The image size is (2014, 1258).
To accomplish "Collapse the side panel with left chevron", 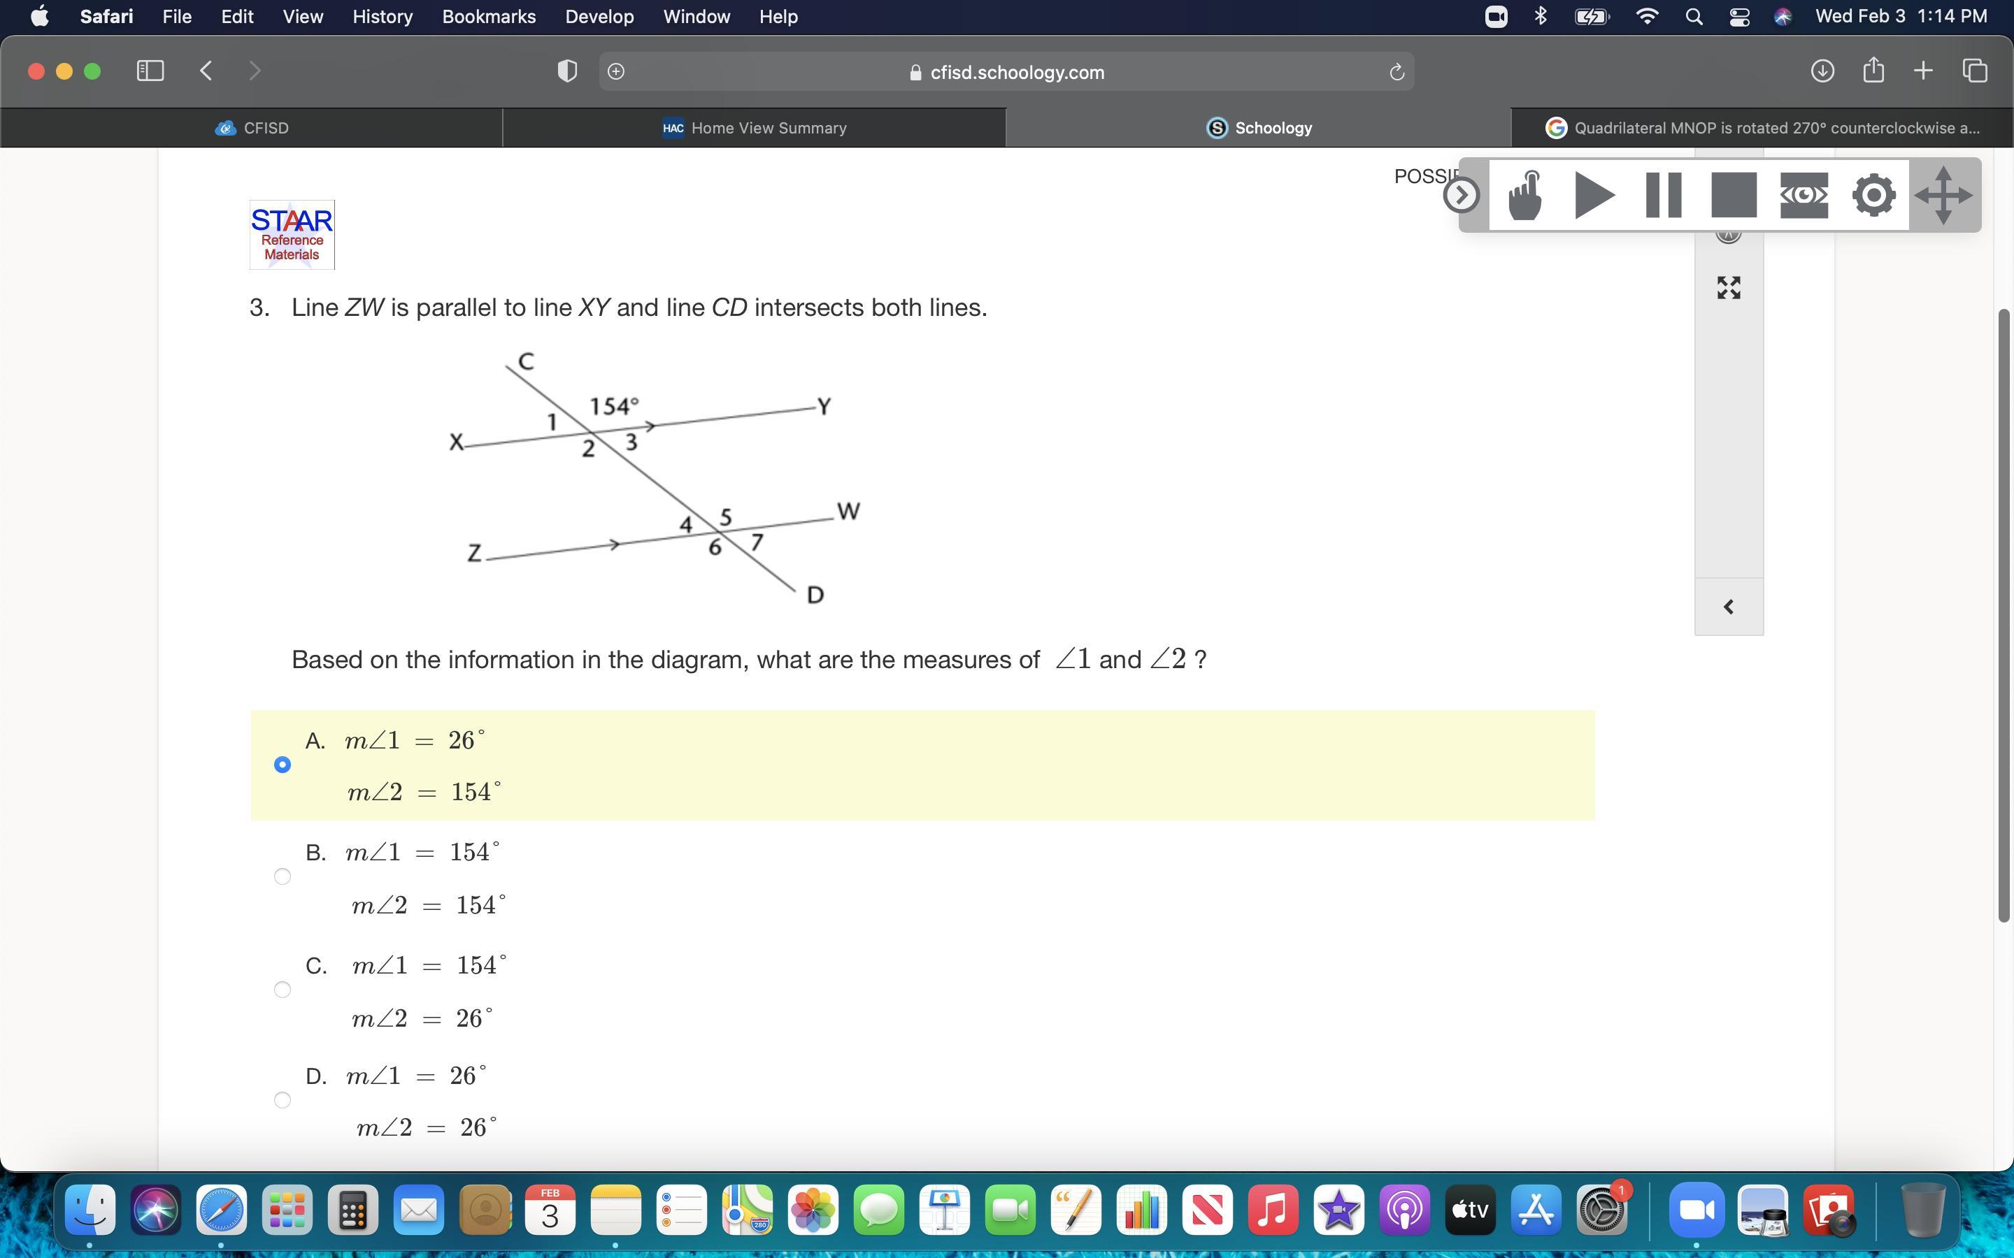I will (x=1729, y=607).
